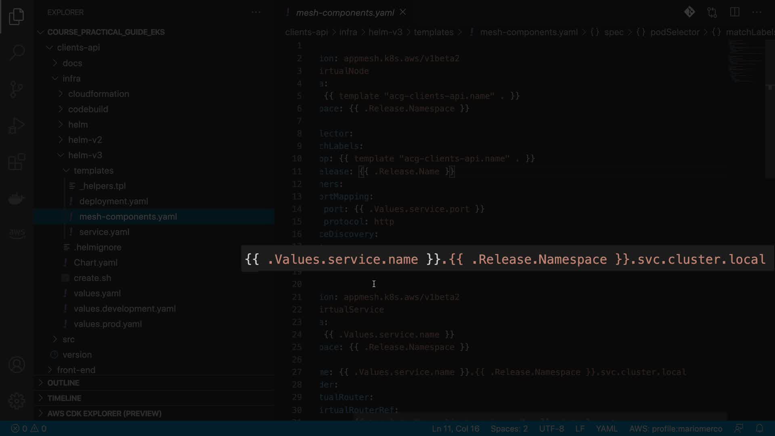Expand the AWS CDK EXPLORER section
Viewport: 775px width, 436px height.
(104, 413)
